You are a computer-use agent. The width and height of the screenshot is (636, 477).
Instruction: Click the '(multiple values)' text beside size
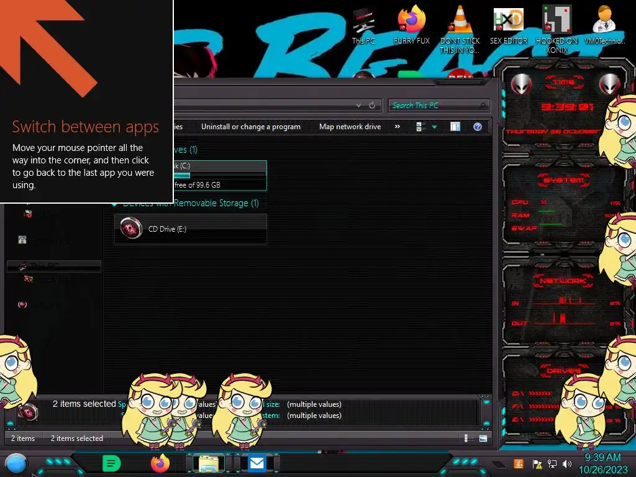(x=314, y=404)
